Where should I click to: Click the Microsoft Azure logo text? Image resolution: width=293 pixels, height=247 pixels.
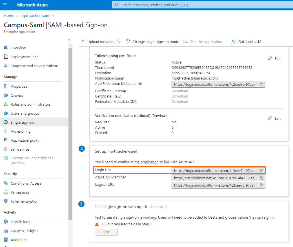(32, 5)
